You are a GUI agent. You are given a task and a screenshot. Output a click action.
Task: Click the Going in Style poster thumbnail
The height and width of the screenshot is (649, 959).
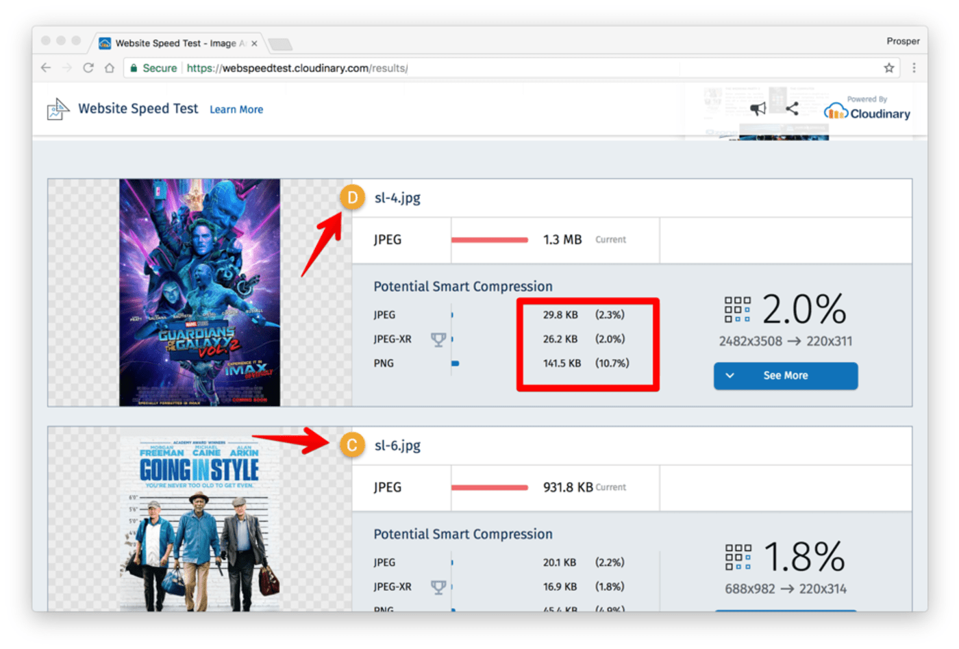(x=199, y=520)
